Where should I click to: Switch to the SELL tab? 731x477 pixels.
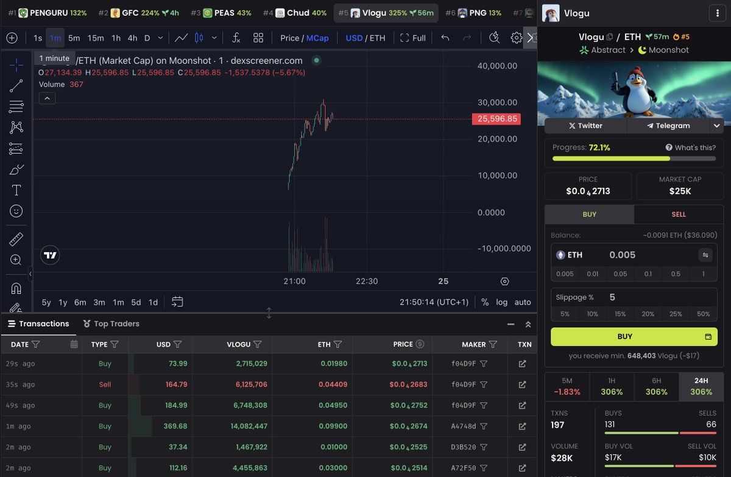pyautogui.click(x=679, y=214)
